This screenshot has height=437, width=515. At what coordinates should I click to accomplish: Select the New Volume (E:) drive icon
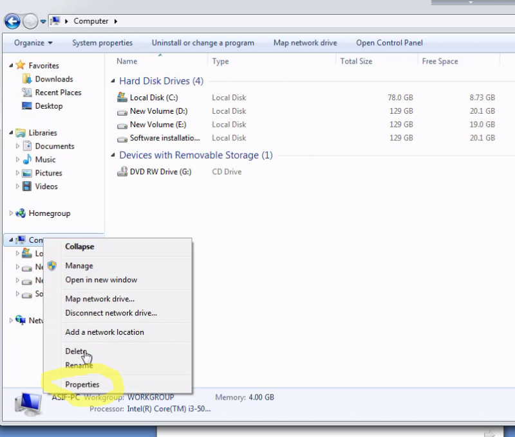pos(122,126)
